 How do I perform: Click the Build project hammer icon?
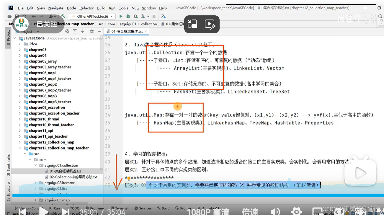pyautogui.click(x=63, y=17)
